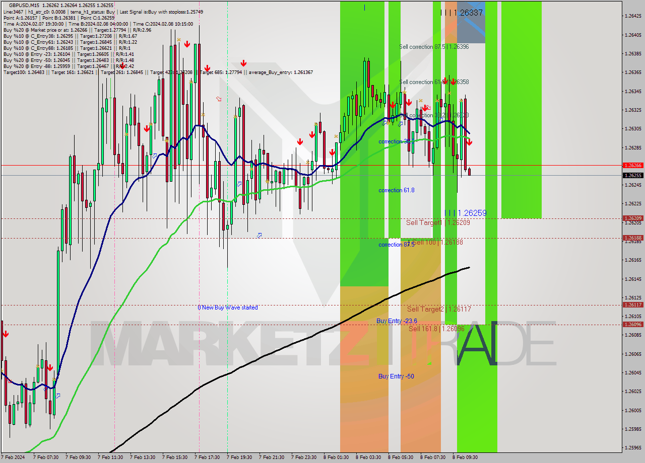This screenshot has width=645, height=463.
Task: Click the 1.26165 price axis value
Action: [632, 260]
